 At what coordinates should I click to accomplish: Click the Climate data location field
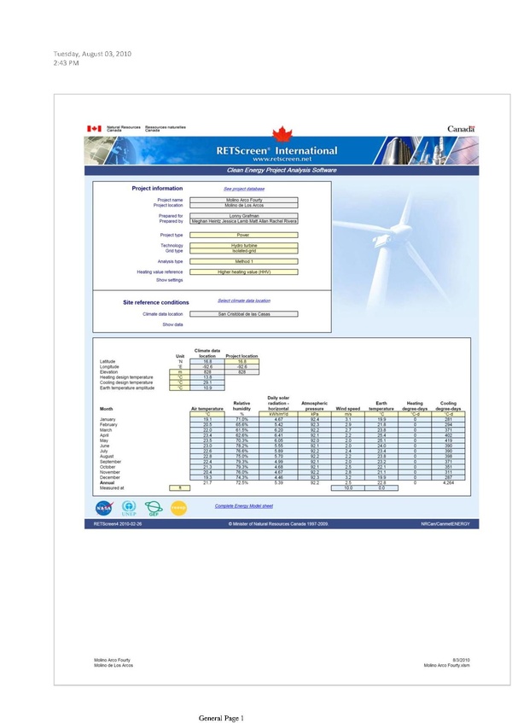point(244,314)
